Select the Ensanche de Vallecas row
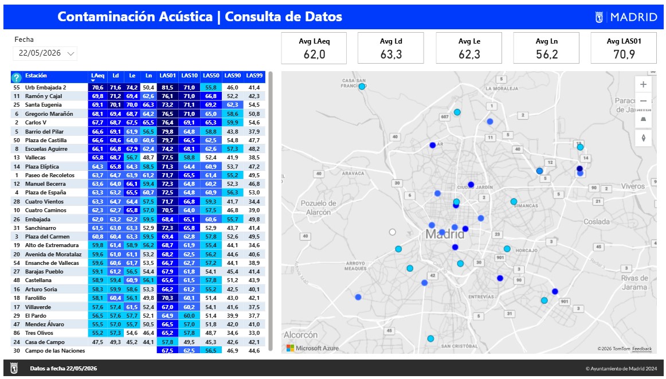The width and height of the screenshot is (666, 379). click(138, 263)
